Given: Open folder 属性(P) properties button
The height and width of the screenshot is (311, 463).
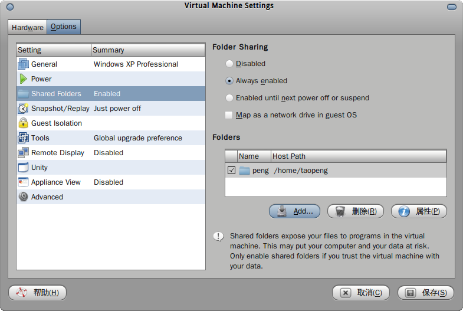Looking at the screenshot, I should point(419,211).
